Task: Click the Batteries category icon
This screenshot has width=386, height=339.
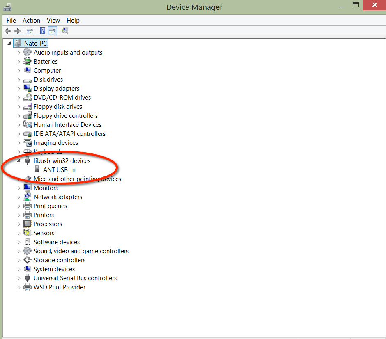Action: tap(28, 61)
